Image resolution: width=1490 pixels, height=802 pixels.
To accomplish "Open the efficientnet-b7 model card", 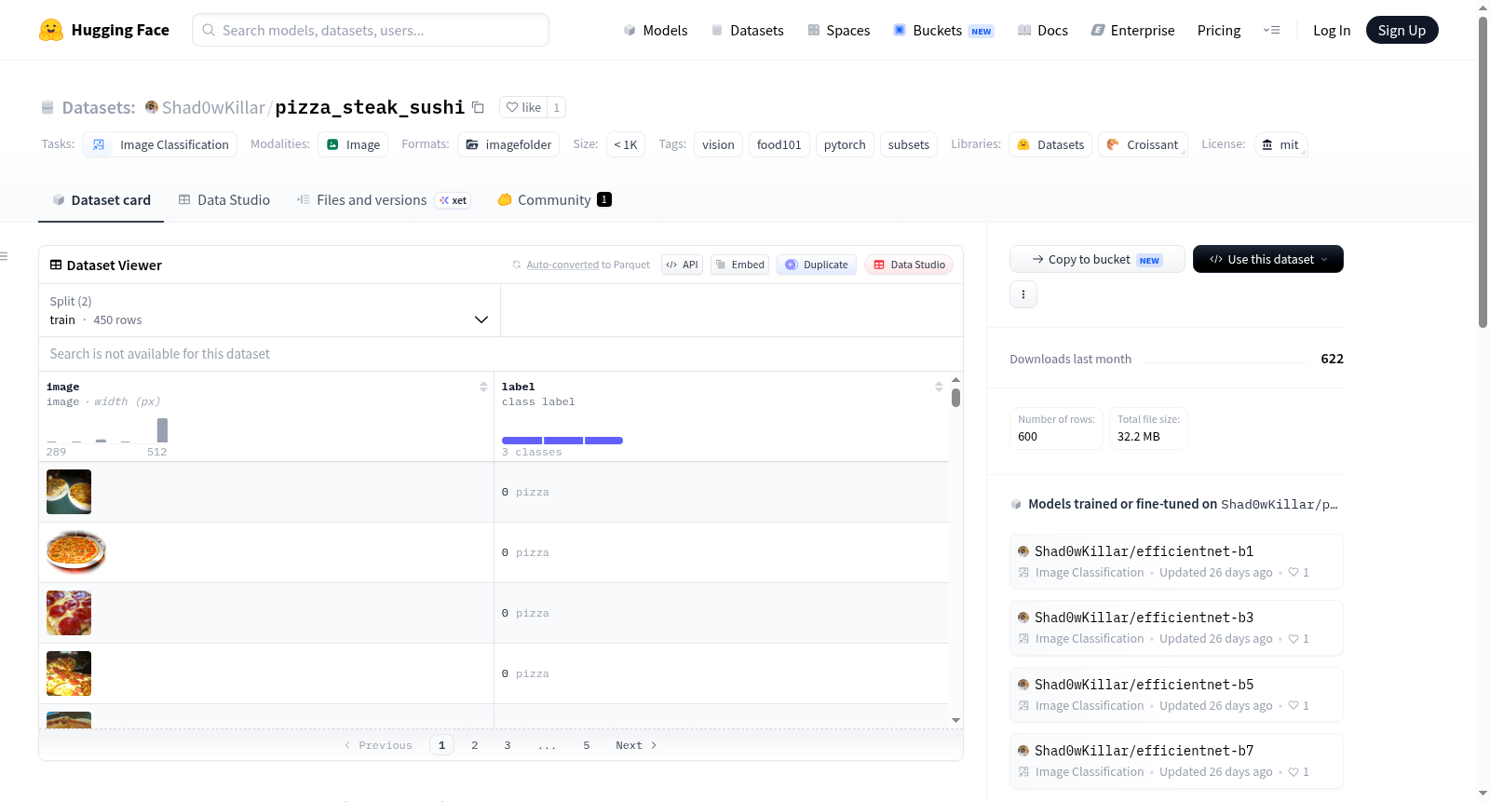I will (x=1176, y=761).
